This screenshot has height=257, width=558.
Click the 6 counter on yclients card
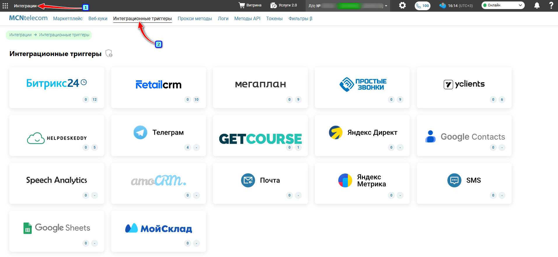502,100
